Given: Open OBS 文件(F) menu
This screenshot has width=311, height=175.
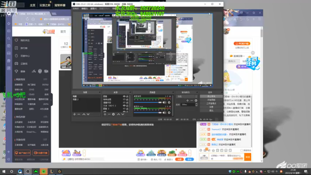Looking at the screenshot, I should tap(76, 9).
